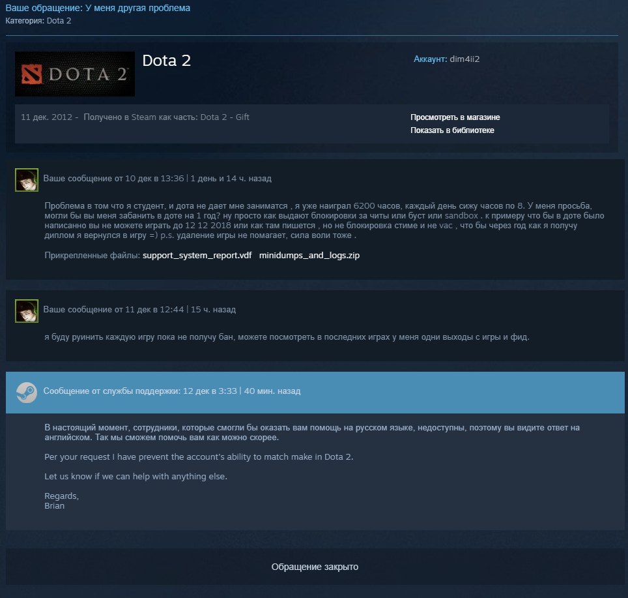Click the '11 дек. 2012' purchase info line
The height and width of the screenshot is (598, 628).
click(135, 117)
